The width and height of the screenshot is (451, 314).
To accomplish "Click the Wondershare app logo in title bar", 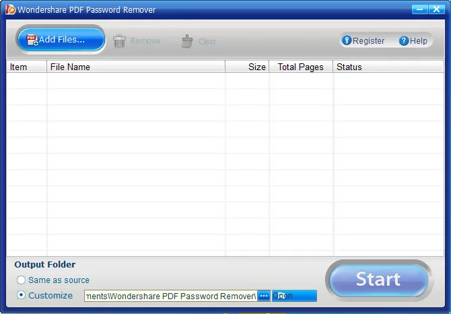I will [x=11, y=9].
